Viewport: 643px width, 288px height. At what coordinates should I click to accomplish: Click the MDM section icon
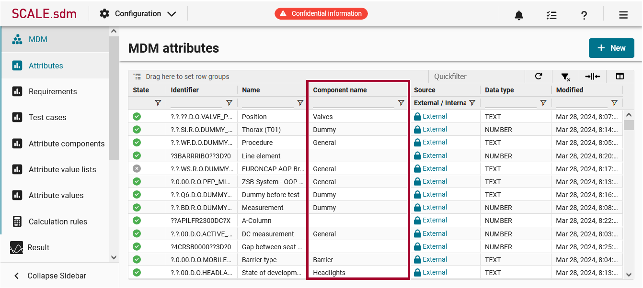point(17,39)
